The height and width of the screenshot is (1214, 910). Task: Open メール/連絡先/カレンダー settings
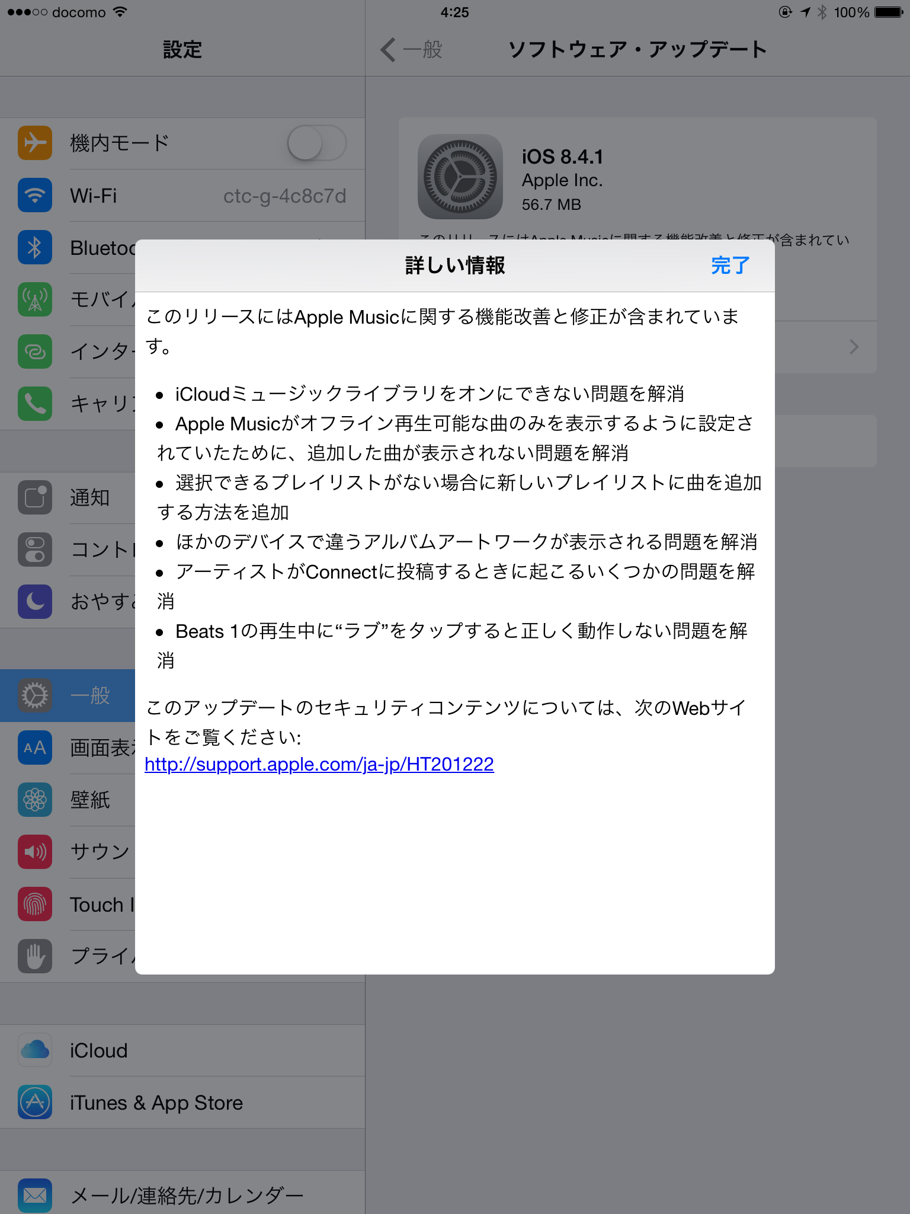coord(182,1193)
